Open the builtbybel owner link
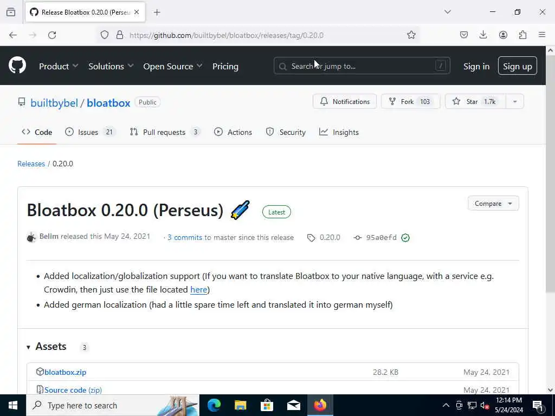555x416 pixels. (x=54, y=103)
